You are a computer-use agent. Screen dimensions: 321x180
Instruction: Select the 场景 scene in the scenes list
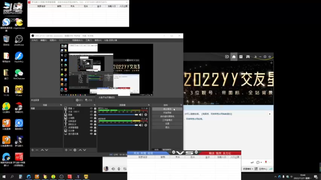(x=47, y=108)
